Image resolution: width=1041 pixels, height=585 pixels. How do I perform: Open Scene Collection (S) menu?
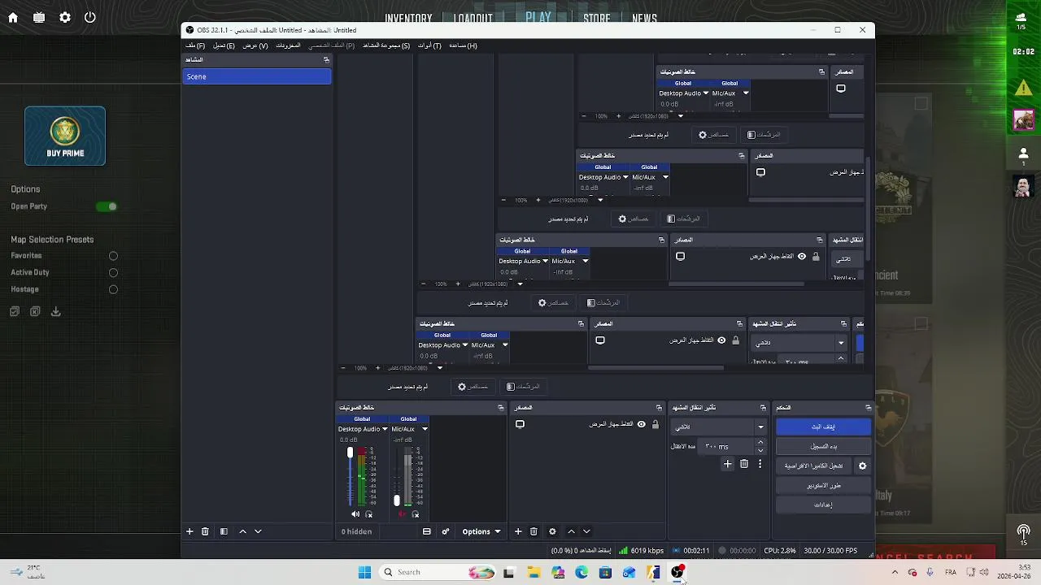(x=385, y=45)
